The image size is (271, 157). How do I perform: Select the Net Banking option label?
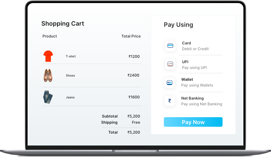tap(193, 98)
